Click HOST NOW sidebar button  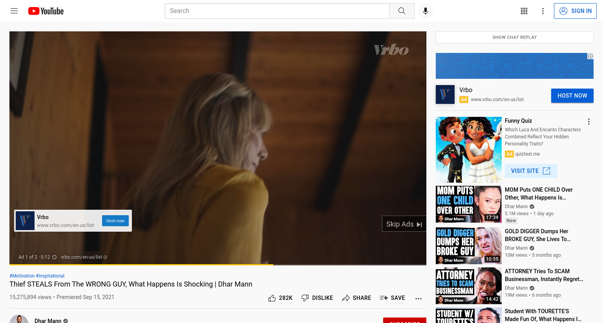(x=572, y=96)
